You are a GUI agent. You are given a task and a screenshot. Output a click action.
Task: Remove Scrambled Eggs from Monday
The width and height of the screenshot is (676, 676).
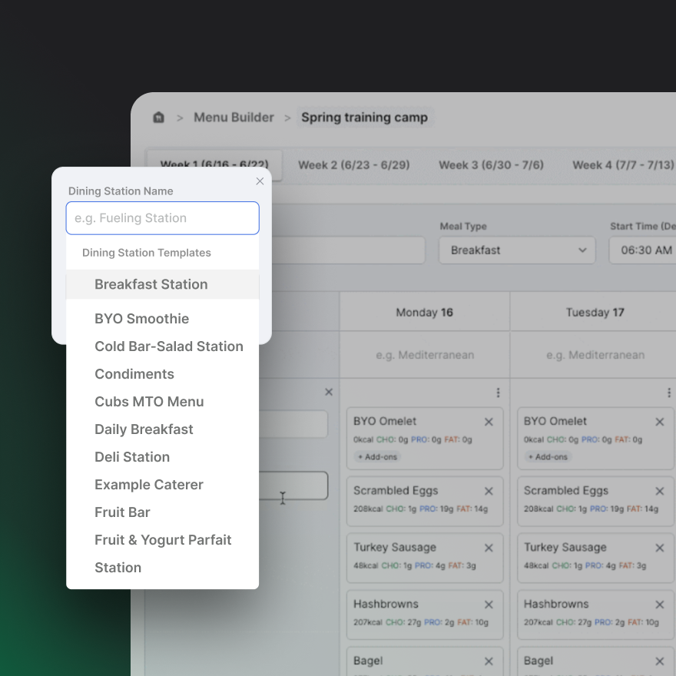(489, 491)
